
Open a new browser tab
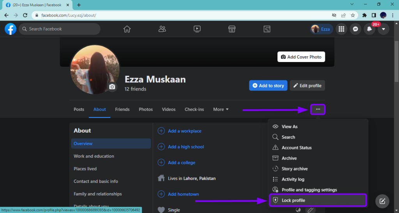click(x=79, y=5)
